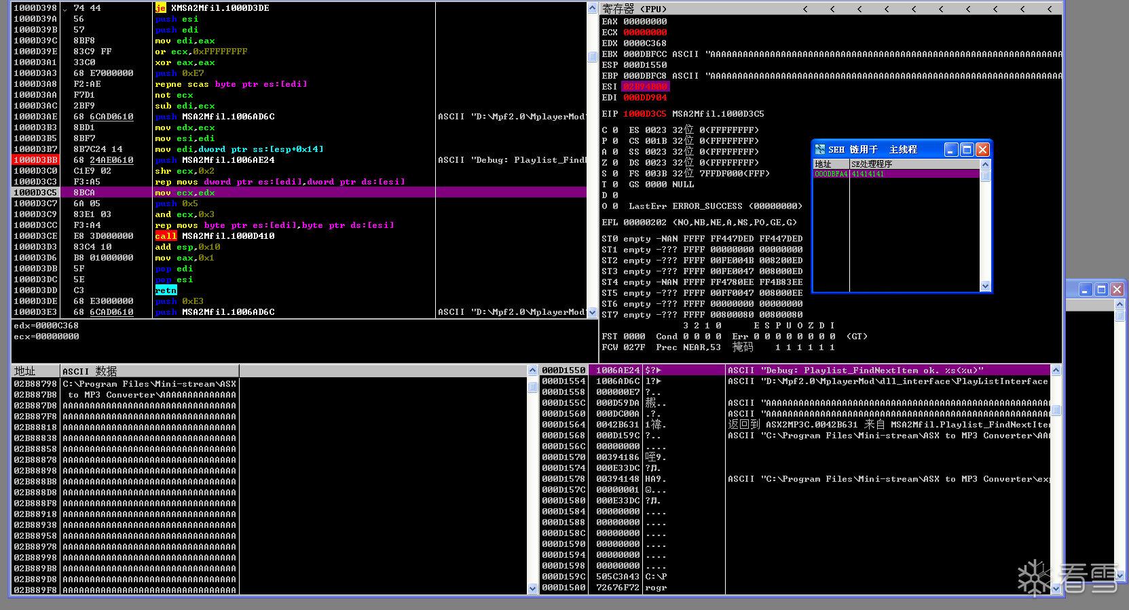The width and height of the screenshot is (1129, 610).
Task: Select the call MSA2Mfil.1000D410 instruction
Action: pyautogui.click(x=215, y=236)
